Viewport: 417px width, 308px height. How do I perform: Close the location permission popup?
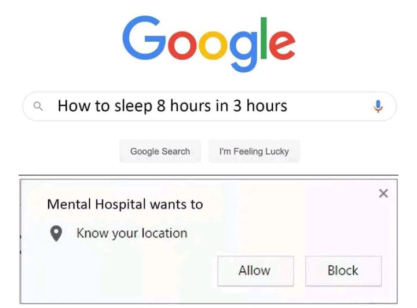(x=383, y=193)
